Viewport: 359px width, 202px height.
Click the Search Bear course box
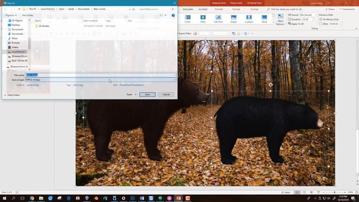156,9
